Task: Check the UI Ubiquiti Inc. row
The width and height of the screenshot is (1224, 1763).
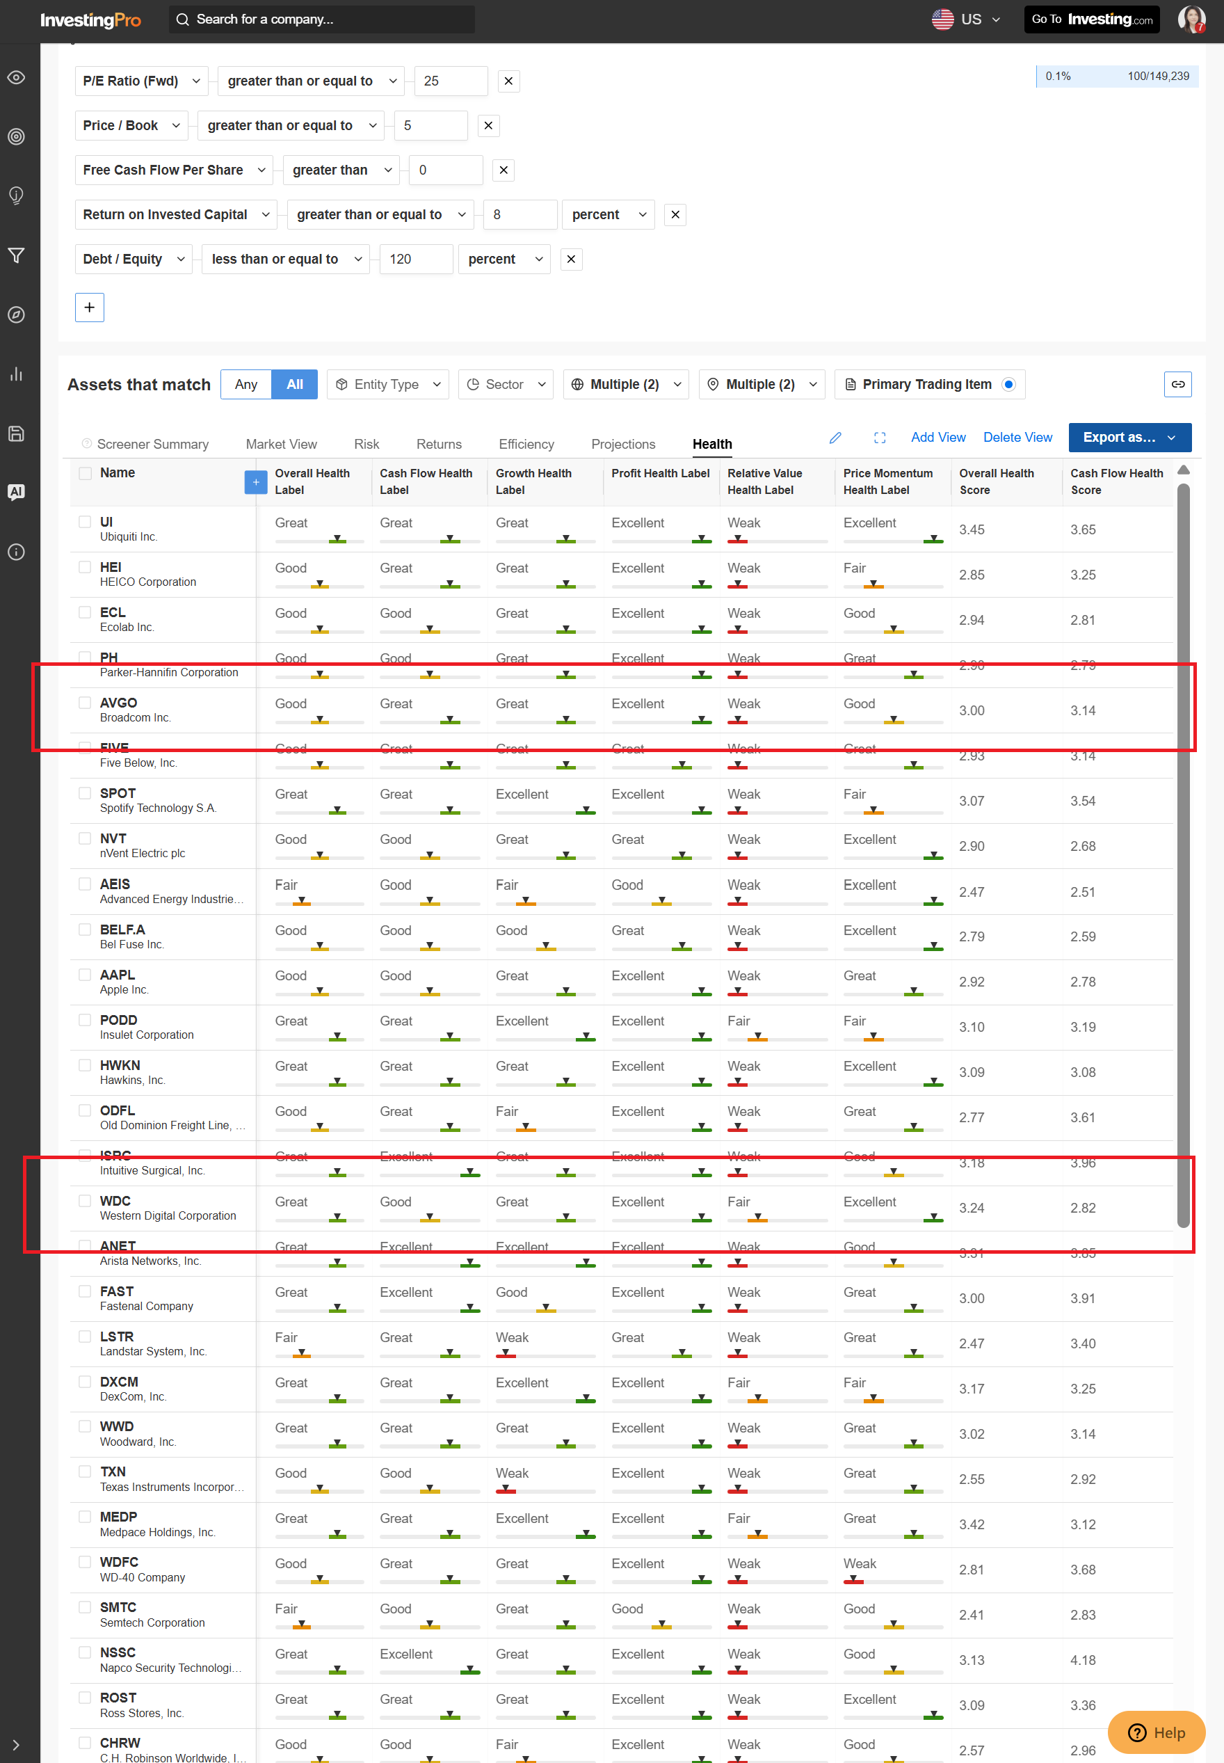Action: tap(85, 522)
